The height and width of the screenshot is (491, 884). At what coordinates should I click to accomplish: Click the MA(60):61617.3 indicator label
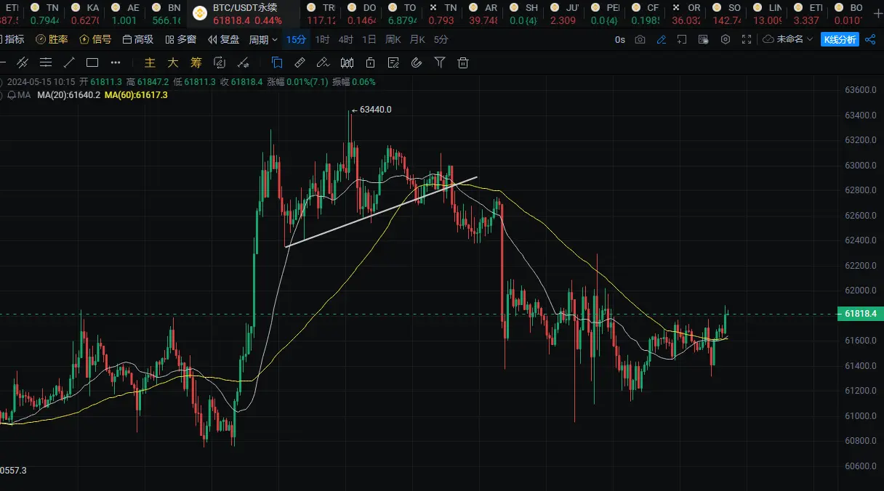[x=136, y=95]
